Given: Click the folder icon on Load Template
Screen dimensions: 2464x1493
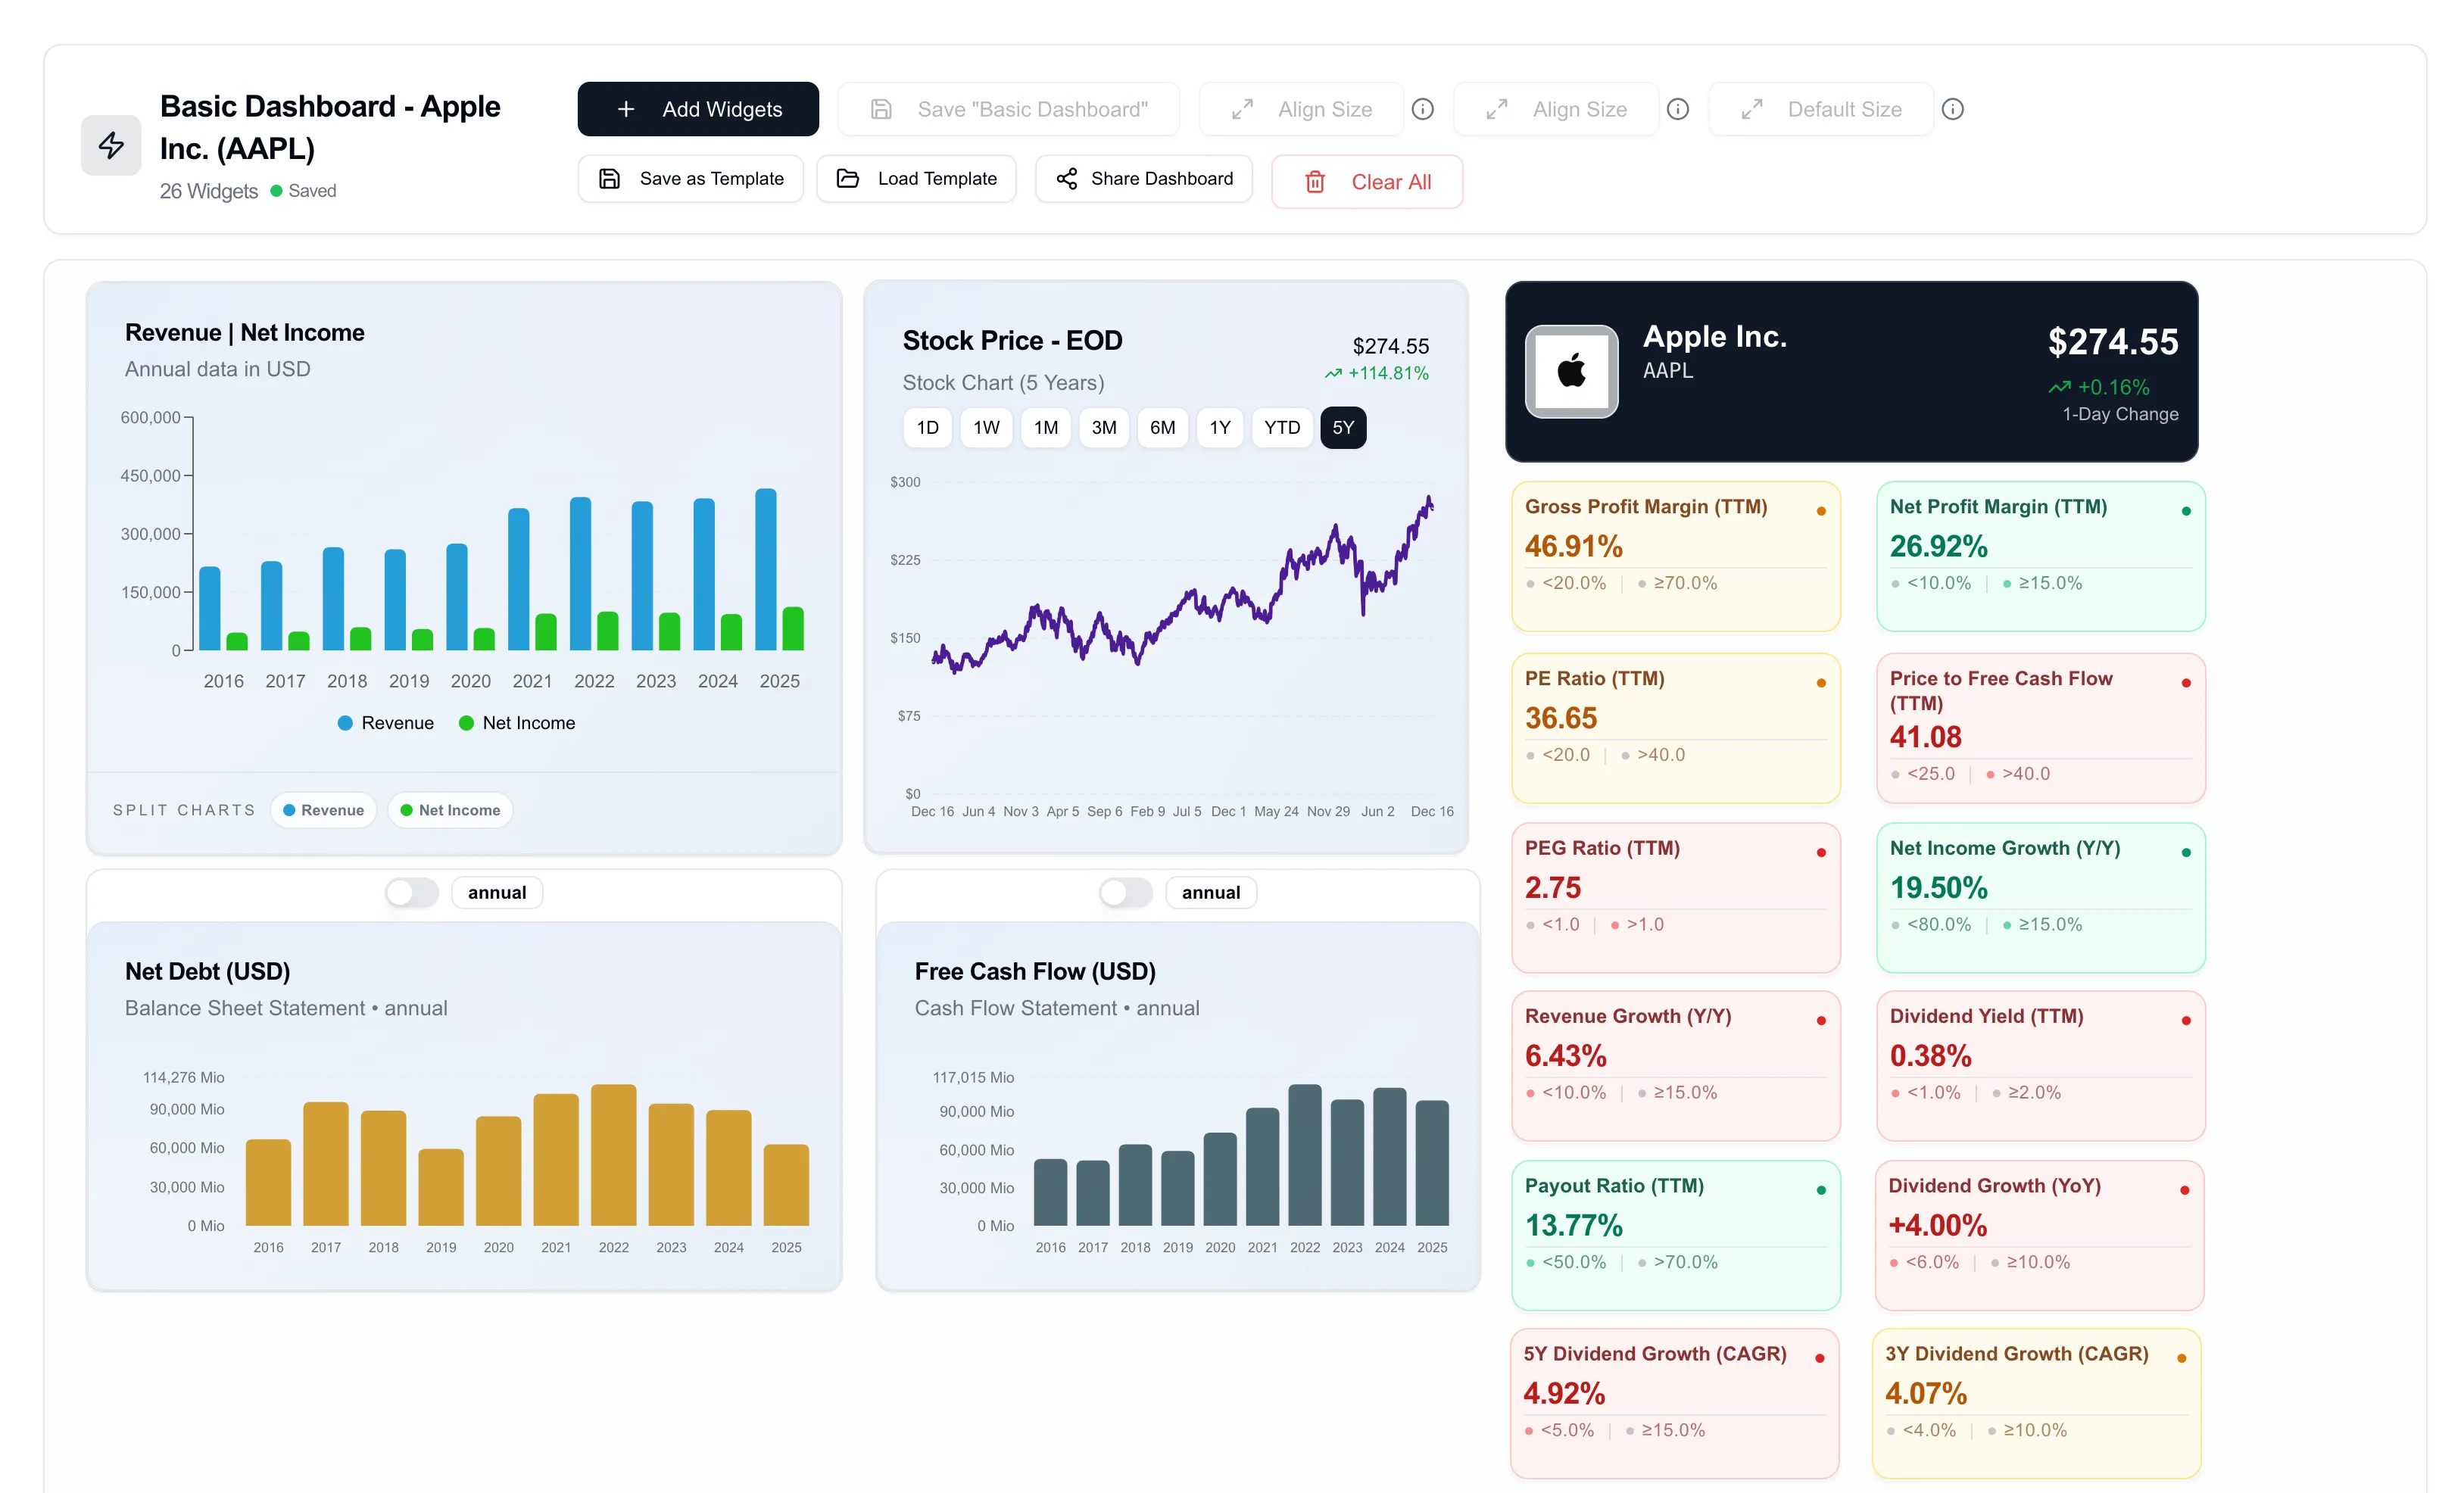Looking at the screenshot, I should click(847, 178).
